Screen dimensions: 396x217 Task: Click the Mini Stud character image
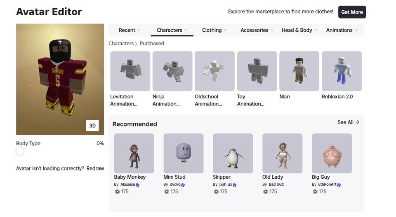coord(184,153)
